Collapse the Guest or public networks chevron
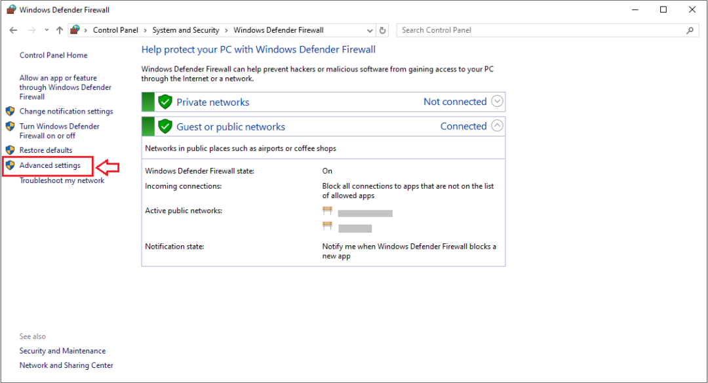 tap(497, 126)
